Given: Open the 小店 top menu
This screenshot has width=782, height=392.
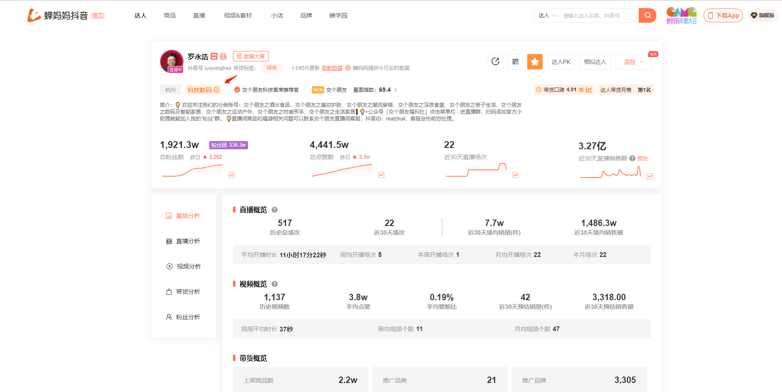Looking at the screenshot, I should coord(277,15).
